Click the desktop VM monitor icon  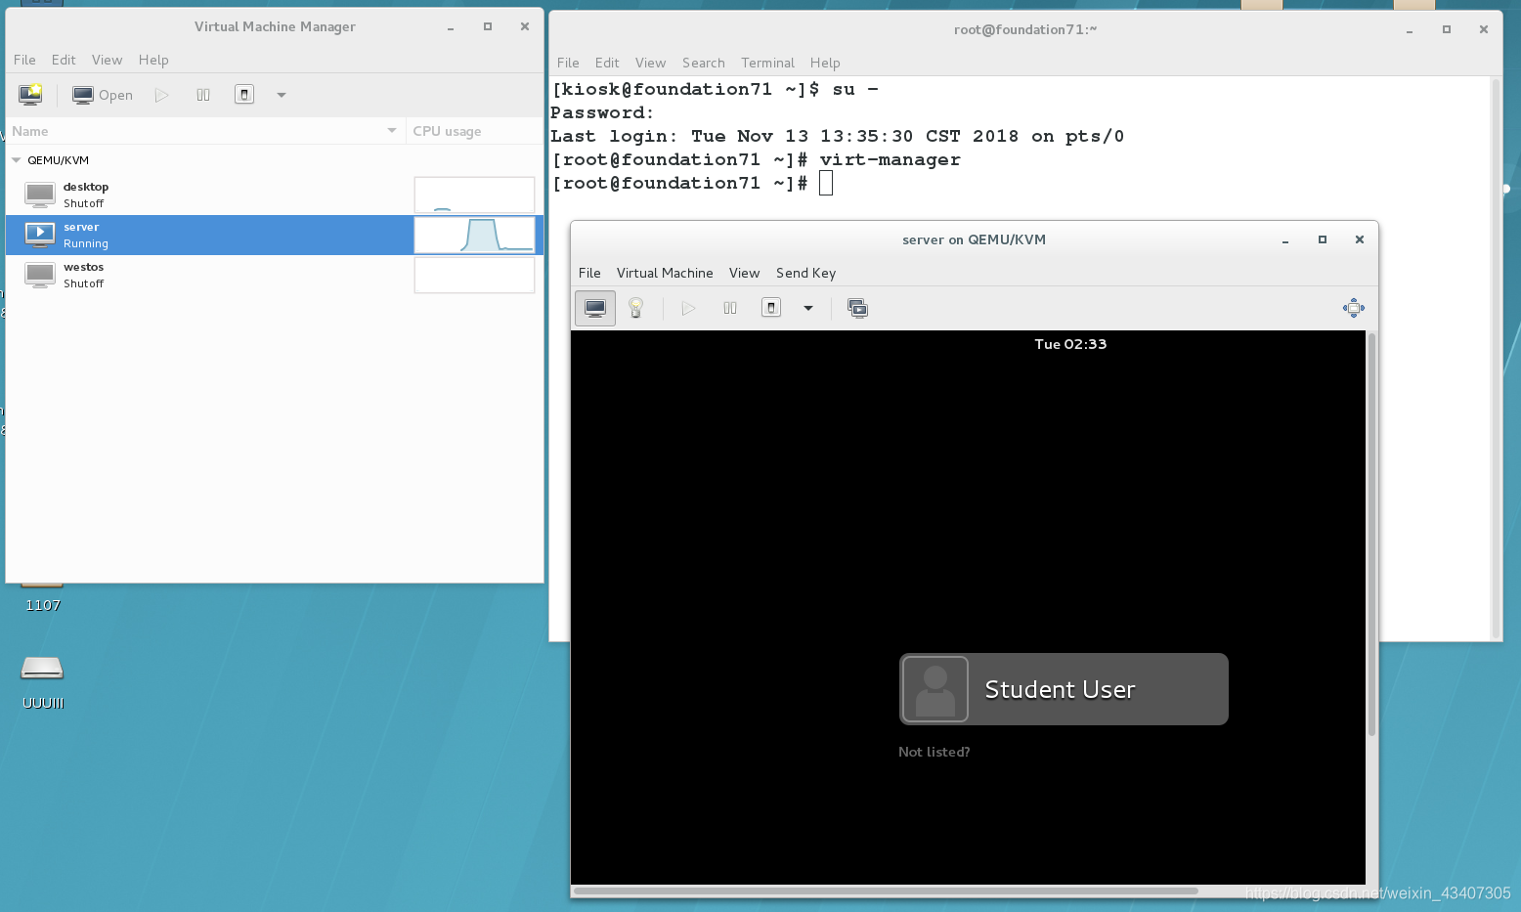[40, 195]
